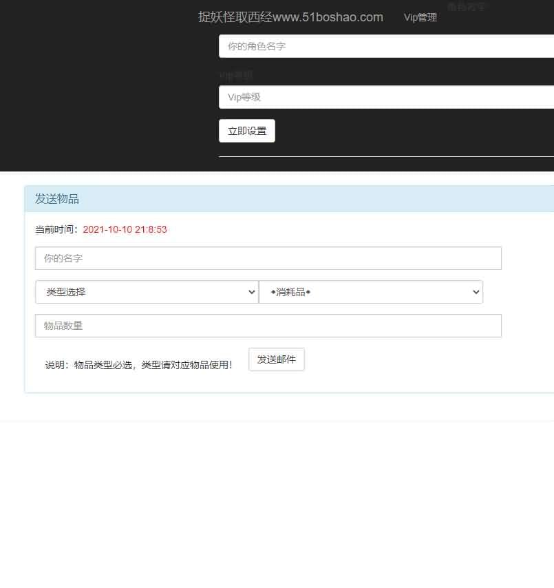
Task: Click the light blue panel title bar
Action: coord(289,198)
